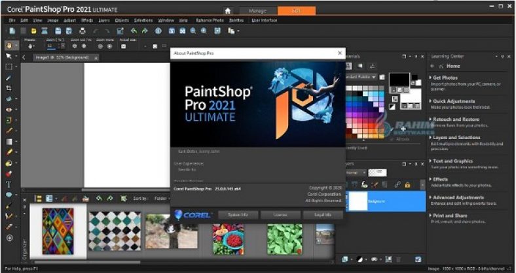Click the green Undo arrow

click(x=134, y=31)
